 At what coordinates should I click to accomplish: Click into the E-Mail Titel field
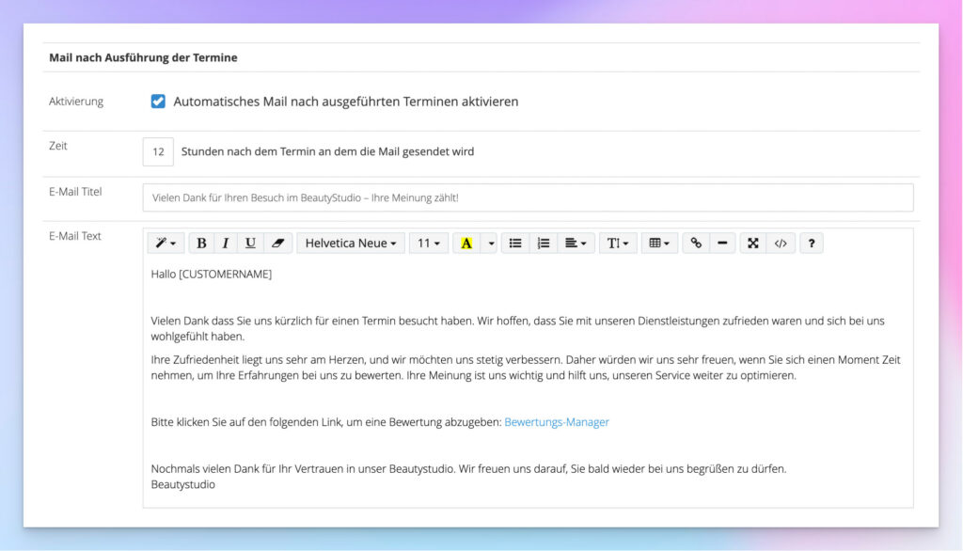(x=528, y=198)
